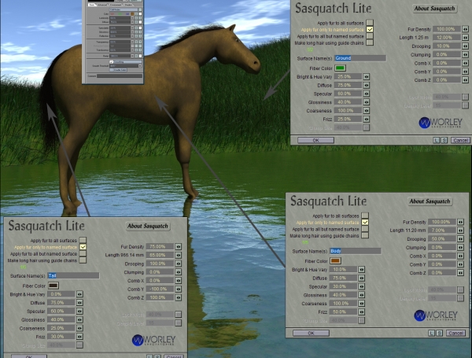Click Ground Clumping 0.0% value field
This screenshot has height=358, width=472.
[x=447, y=54]
